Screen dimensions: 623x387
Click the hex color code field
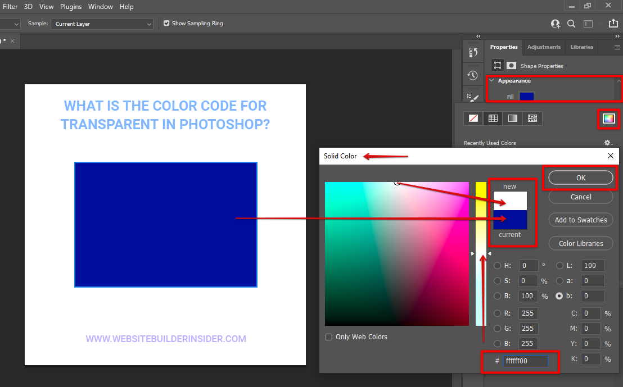coord(525,361)
